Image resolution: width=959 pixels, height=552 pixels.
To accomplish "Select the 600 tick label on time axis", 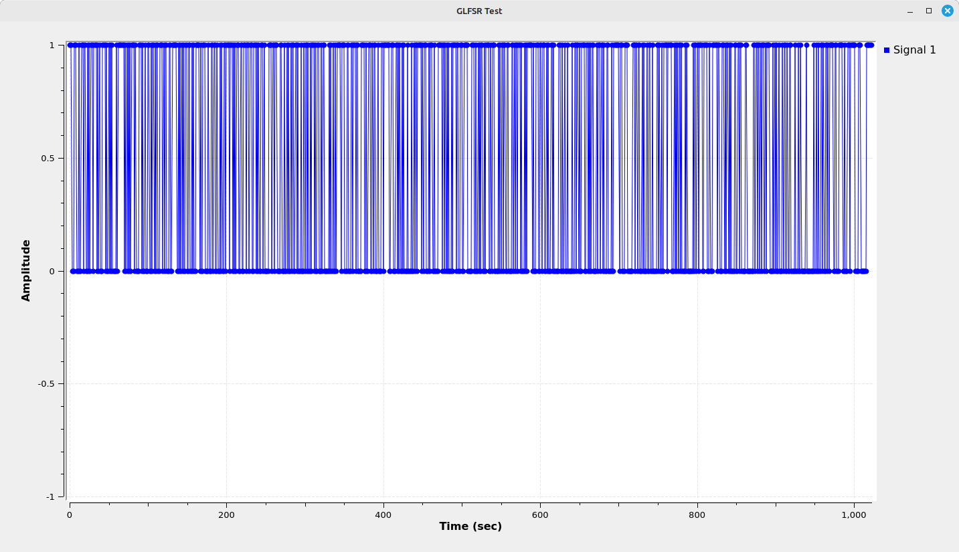I will tap(540, 515).
